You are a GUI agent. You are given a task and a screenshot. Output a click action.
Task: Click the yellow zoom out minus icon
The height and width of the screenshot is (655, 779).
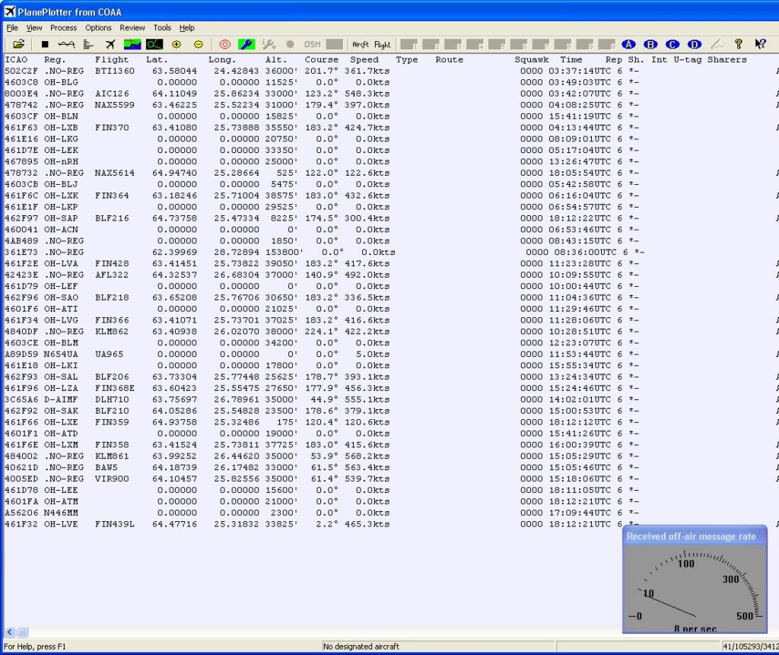(x=199, y=45)
